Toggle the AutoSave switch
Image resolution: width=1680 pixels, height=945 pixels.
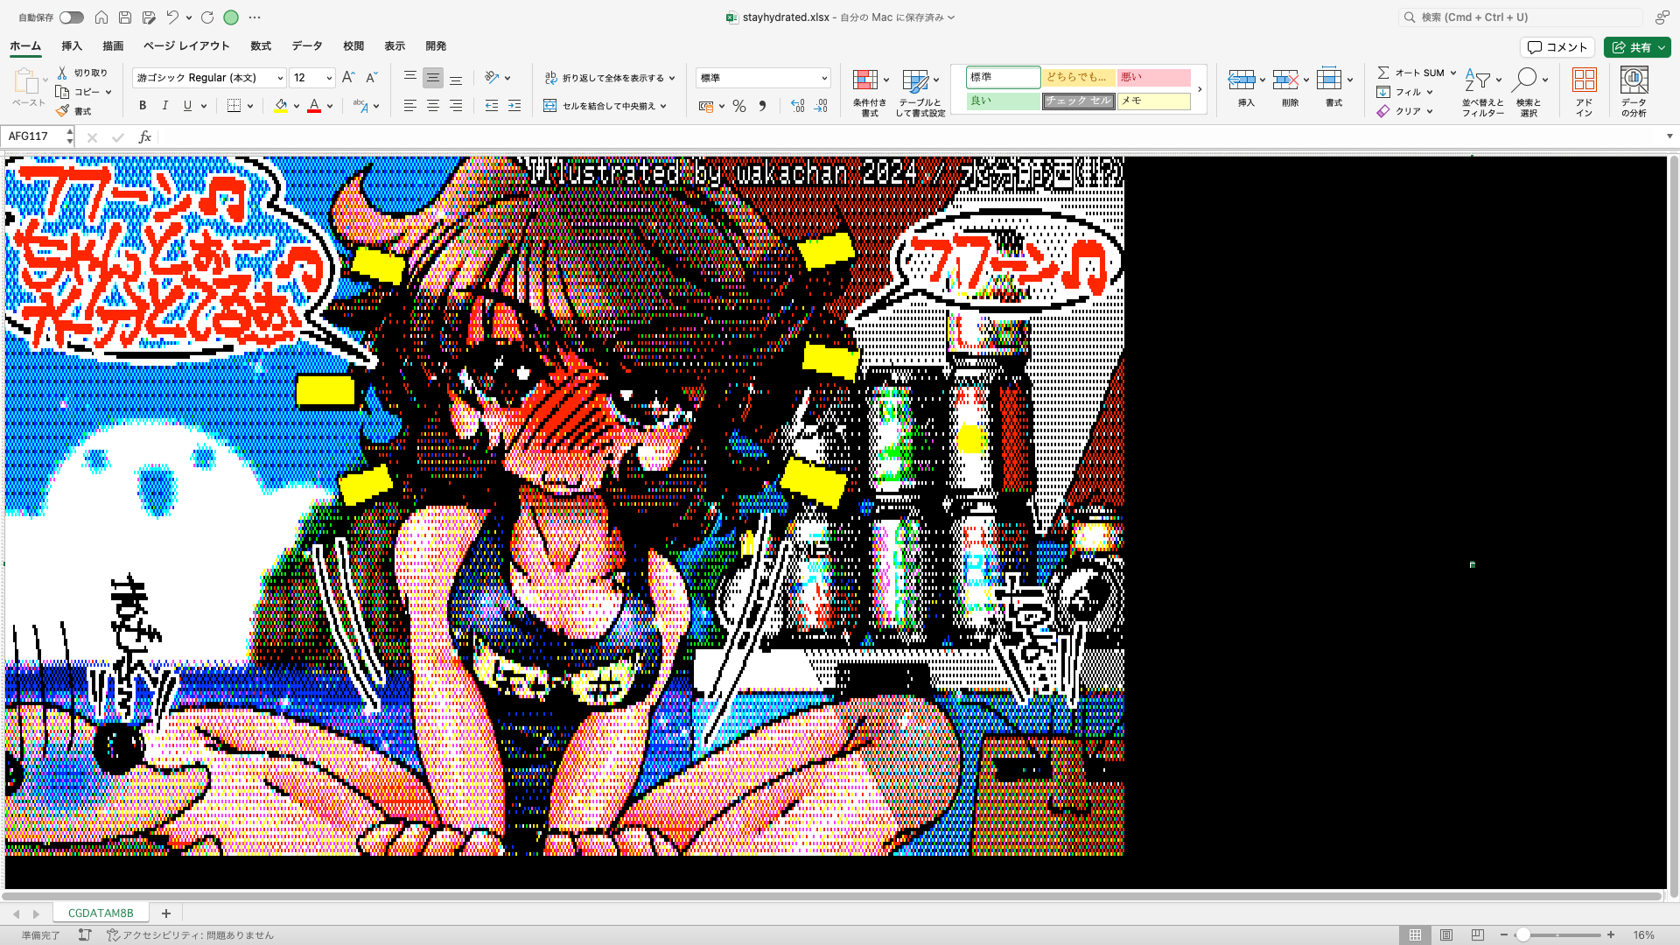point(71,17)
